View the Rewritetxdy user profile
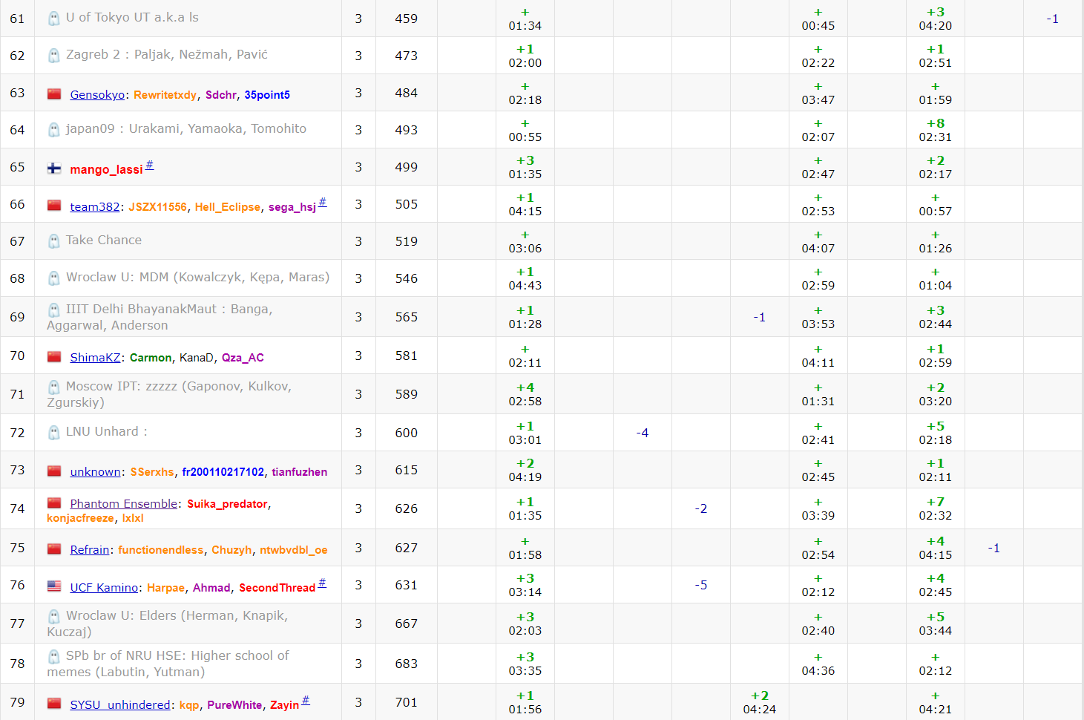Screen dimensions: 1084x720 pos(165,95)
